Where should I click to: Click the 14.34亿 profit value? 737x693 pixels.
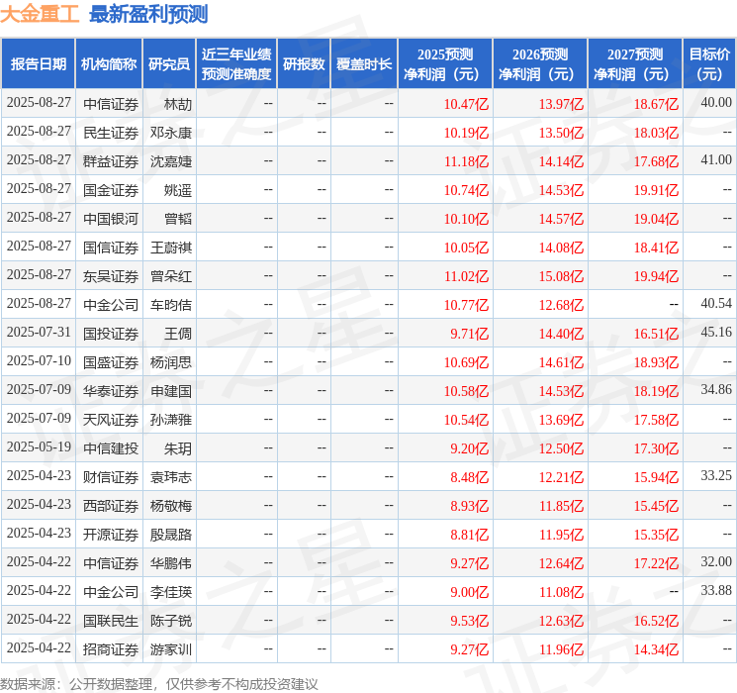click(x=656, y=649)
